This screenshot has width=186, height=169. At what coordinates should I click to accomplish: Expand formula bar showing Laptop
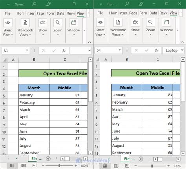182,50
